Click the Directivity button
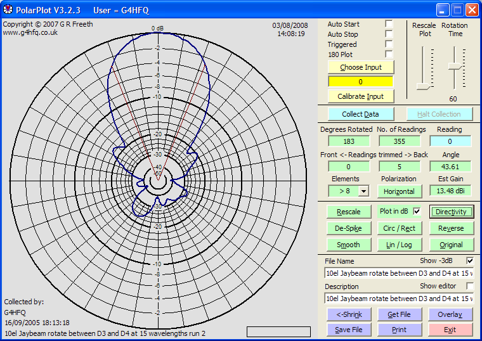 point(452,212)
